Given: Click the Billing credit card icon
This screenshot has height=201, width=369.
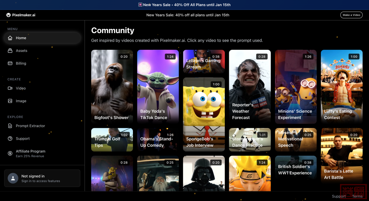Looking at the screenshot, I should 10,63.
